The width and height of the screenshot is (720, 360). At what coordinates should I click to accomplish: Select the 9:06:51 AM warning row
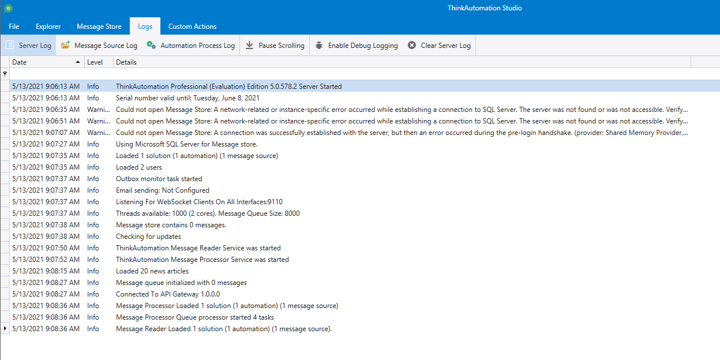coord(360,121)
